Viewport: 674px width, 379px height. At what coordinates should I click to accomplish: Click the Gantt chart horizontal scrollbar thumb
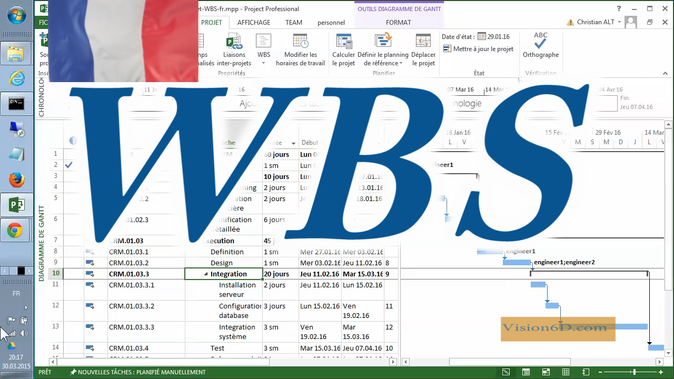pyautogui.click(x=510, y=362)
